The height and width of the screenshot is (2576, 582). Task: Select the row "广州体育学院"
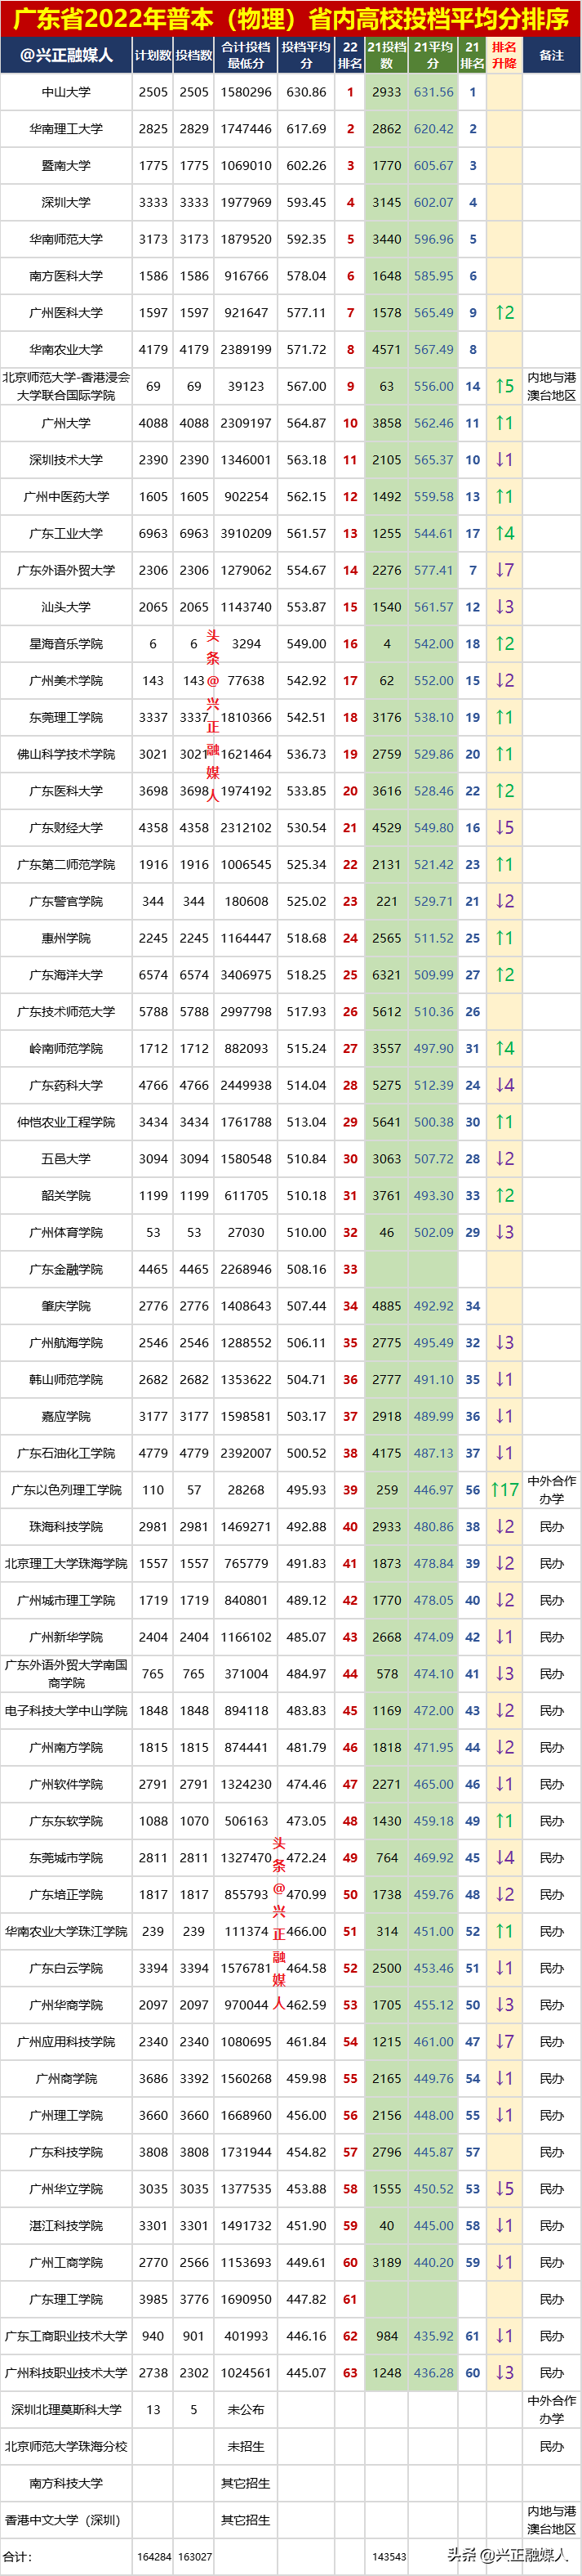point(66,1234)
